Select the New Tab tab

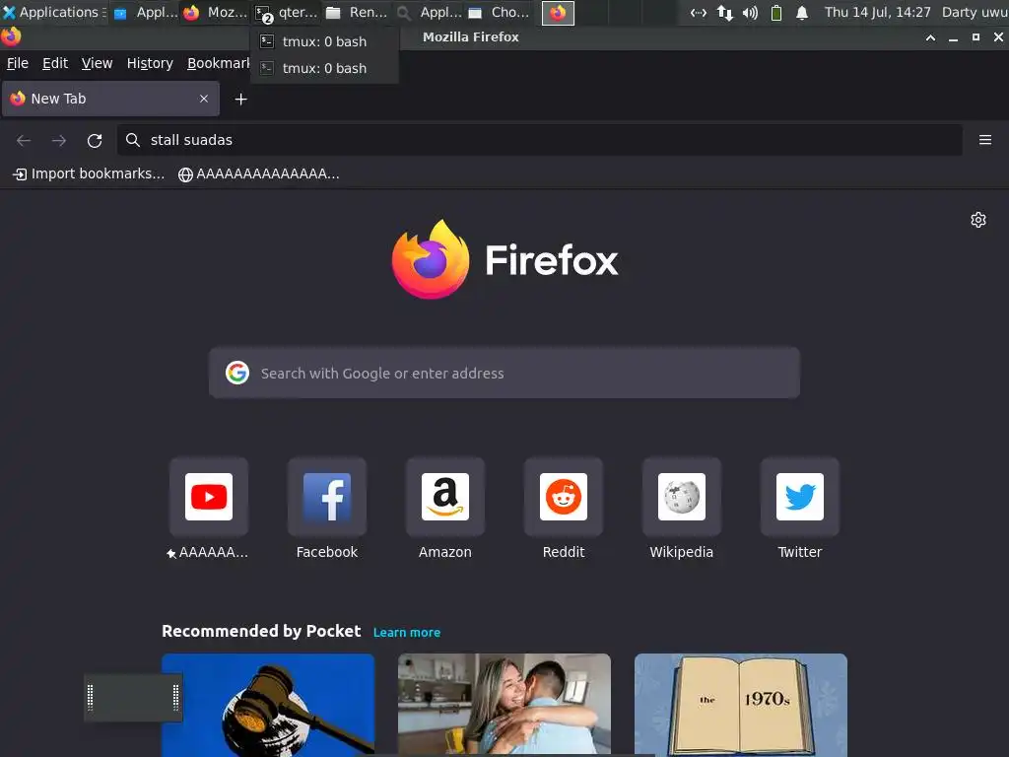tap(110, 99)
